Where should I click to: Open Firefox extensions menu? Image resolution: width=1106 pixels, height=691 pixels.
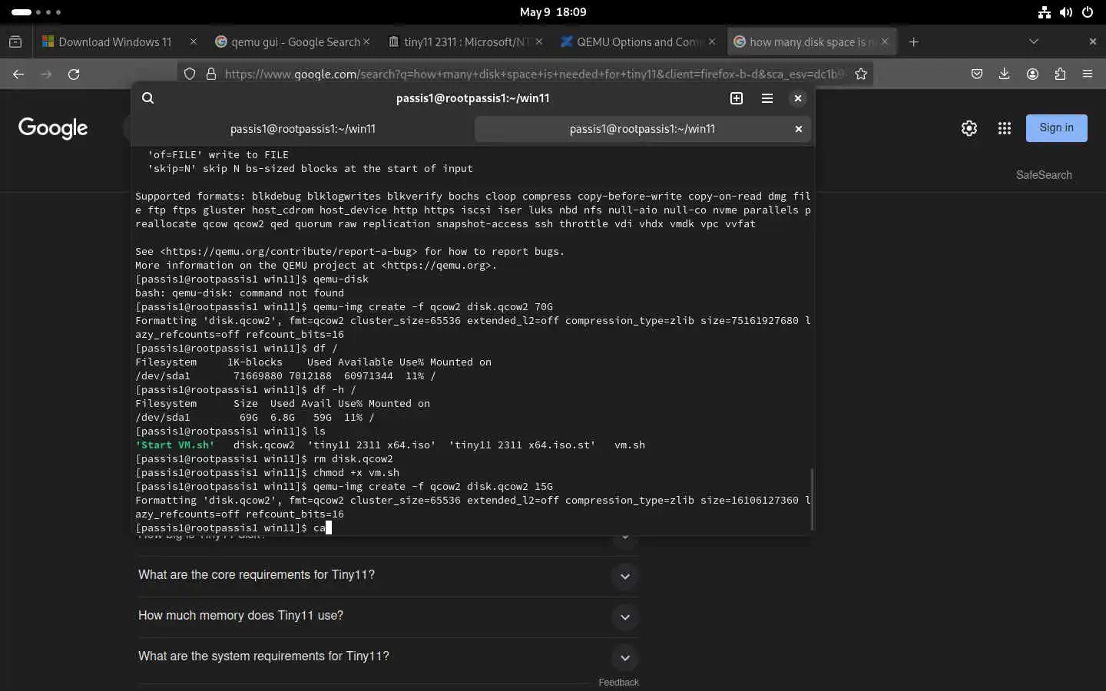click(1060, 74)
